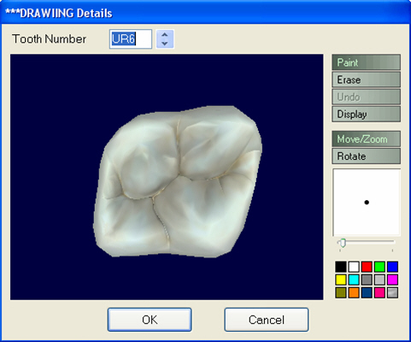Click the Tooth Number input field
The width and height of the screenshot is (411, 342).
131,39
